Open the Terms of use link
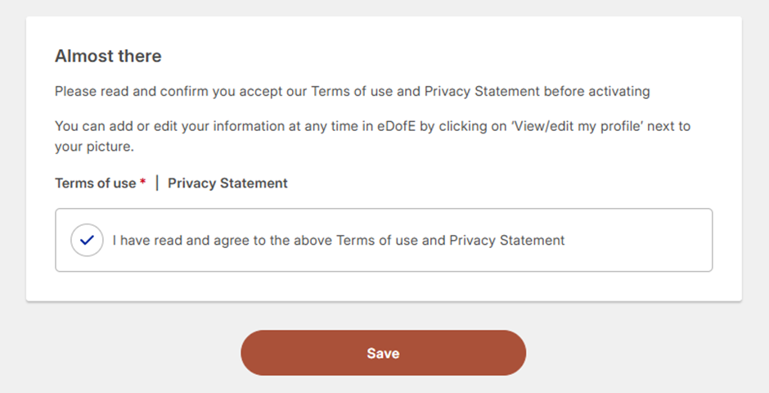This screenshot has height=393, width=769. click(95, 183)
